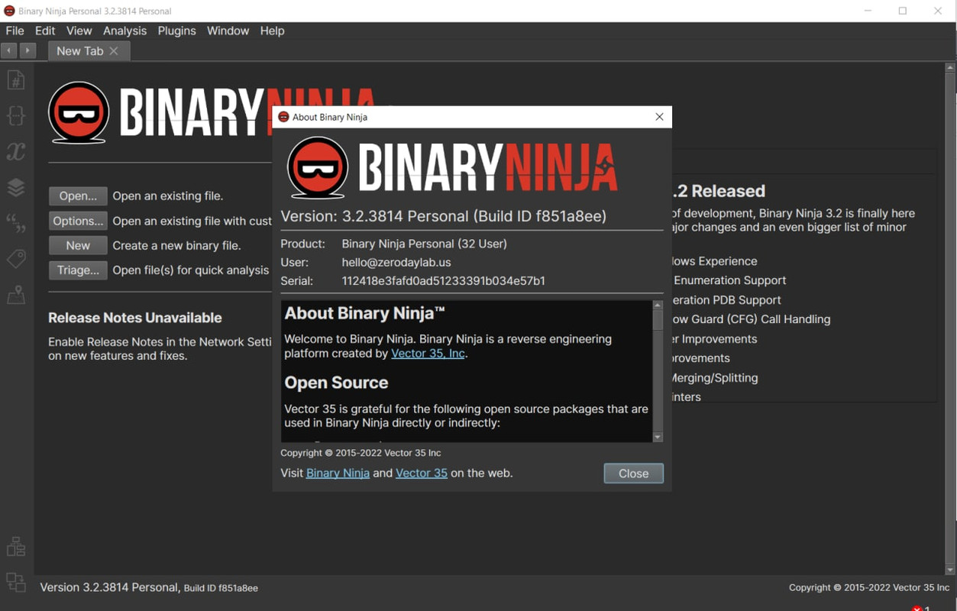This screenshot has width=957, height=611.
Task: Open the Window menu
Action: point(228,31)
